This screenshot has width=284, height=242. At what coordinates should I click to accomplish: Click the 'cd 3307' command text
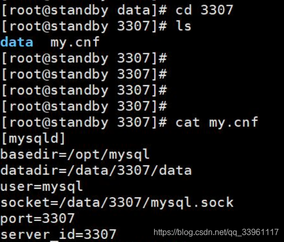click(204, 10)
